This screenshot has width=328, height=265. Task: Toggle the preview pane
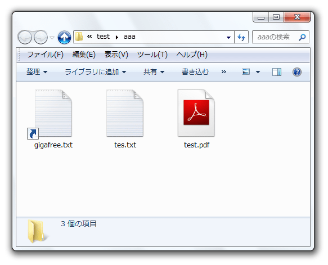click(277, 72)
